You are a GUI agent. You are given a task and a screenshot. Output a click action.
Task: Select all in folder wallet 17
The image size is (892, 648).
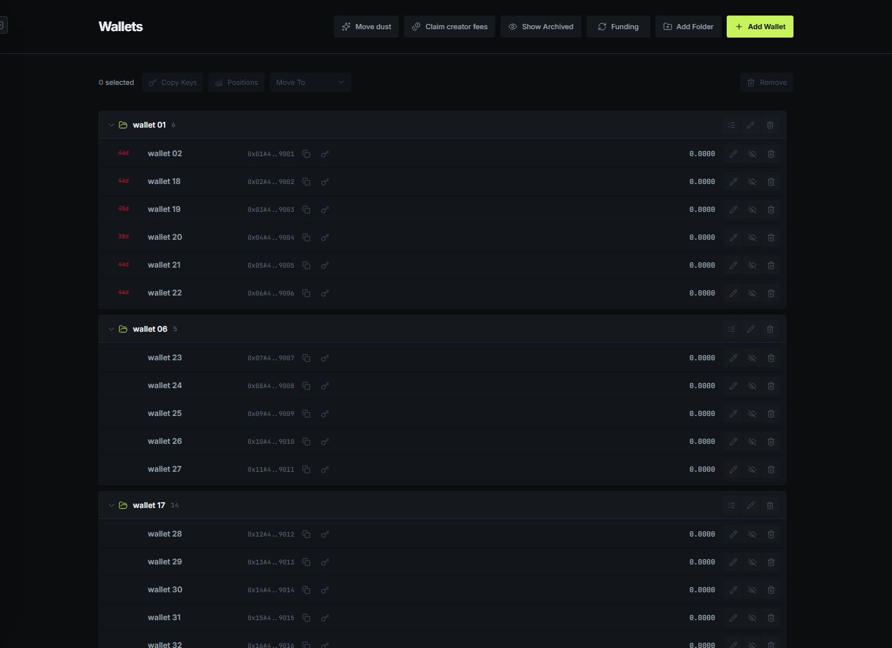tap(731, 505)
